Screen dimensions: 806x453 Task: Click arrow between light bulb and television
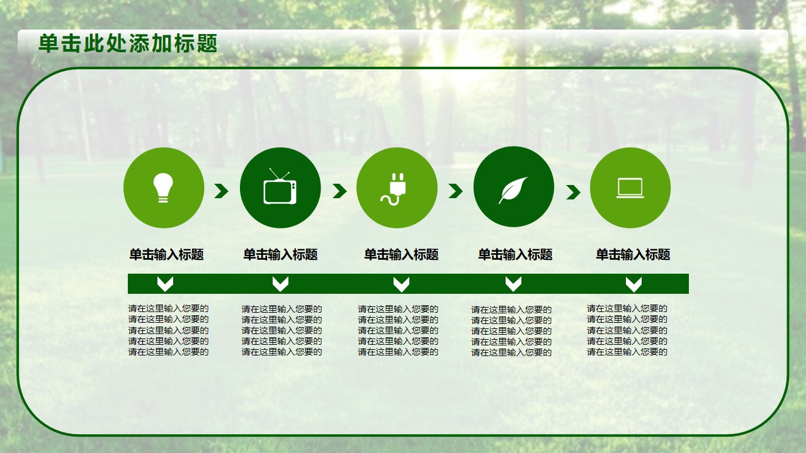click(222, 191)
